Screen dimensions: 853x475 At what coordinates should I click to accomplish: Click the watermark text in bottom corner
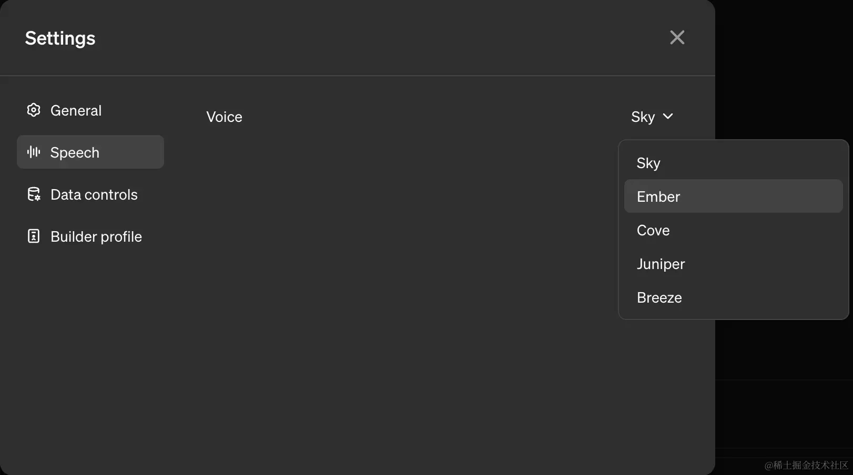pyautogui.click(x=806, y=465)
